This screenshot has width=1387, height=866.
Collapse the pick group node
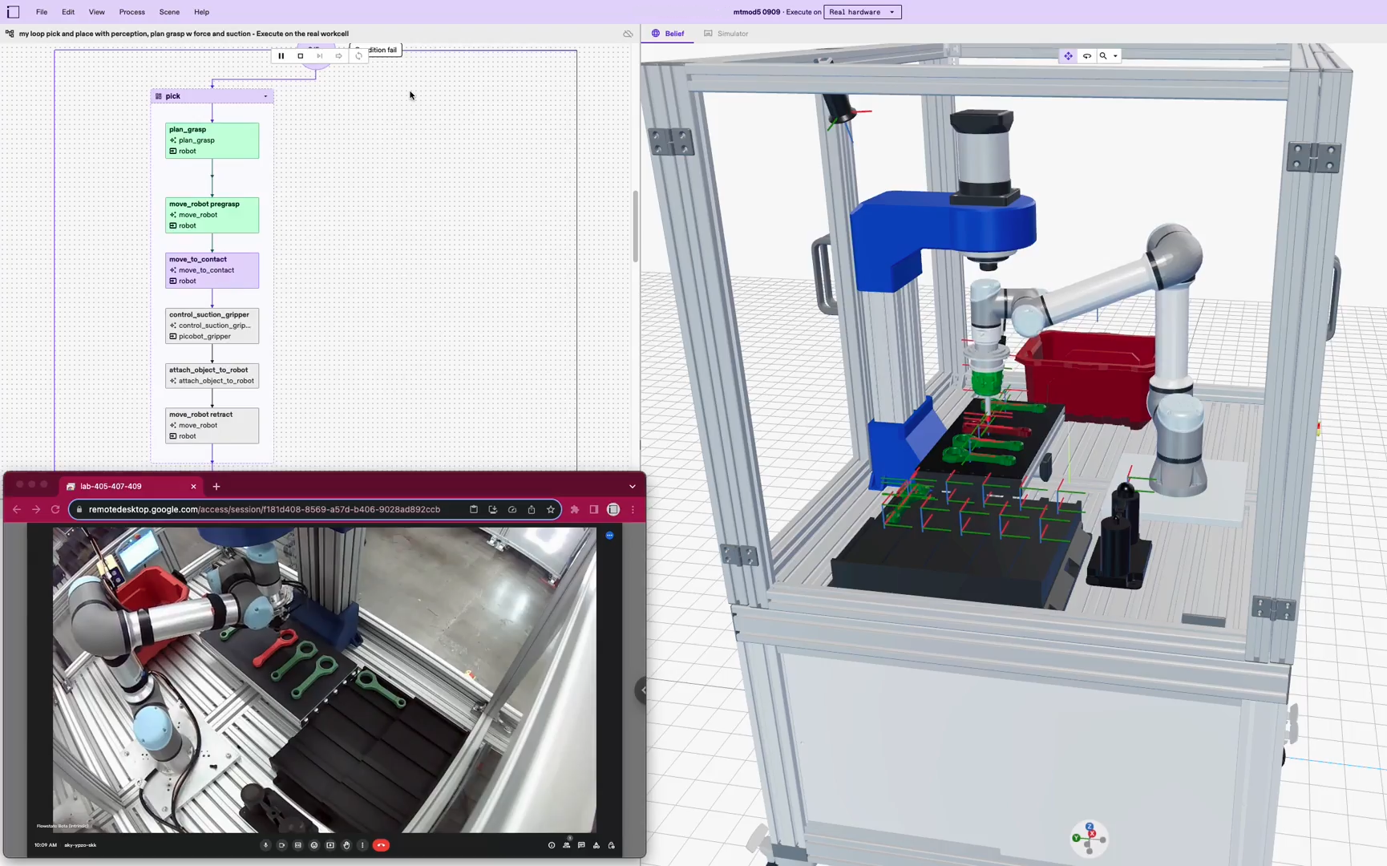click(265, 96)
